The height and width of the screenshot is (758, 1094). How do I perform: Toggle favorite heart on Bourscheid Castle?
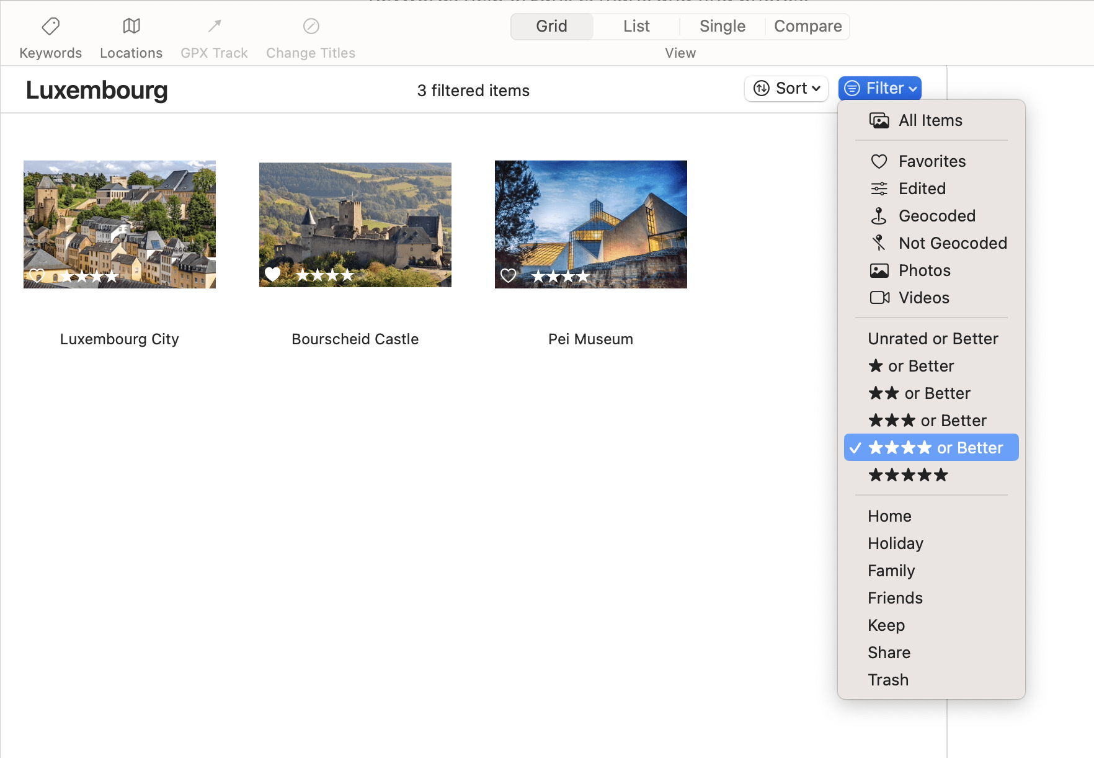[x=272, y=274]
